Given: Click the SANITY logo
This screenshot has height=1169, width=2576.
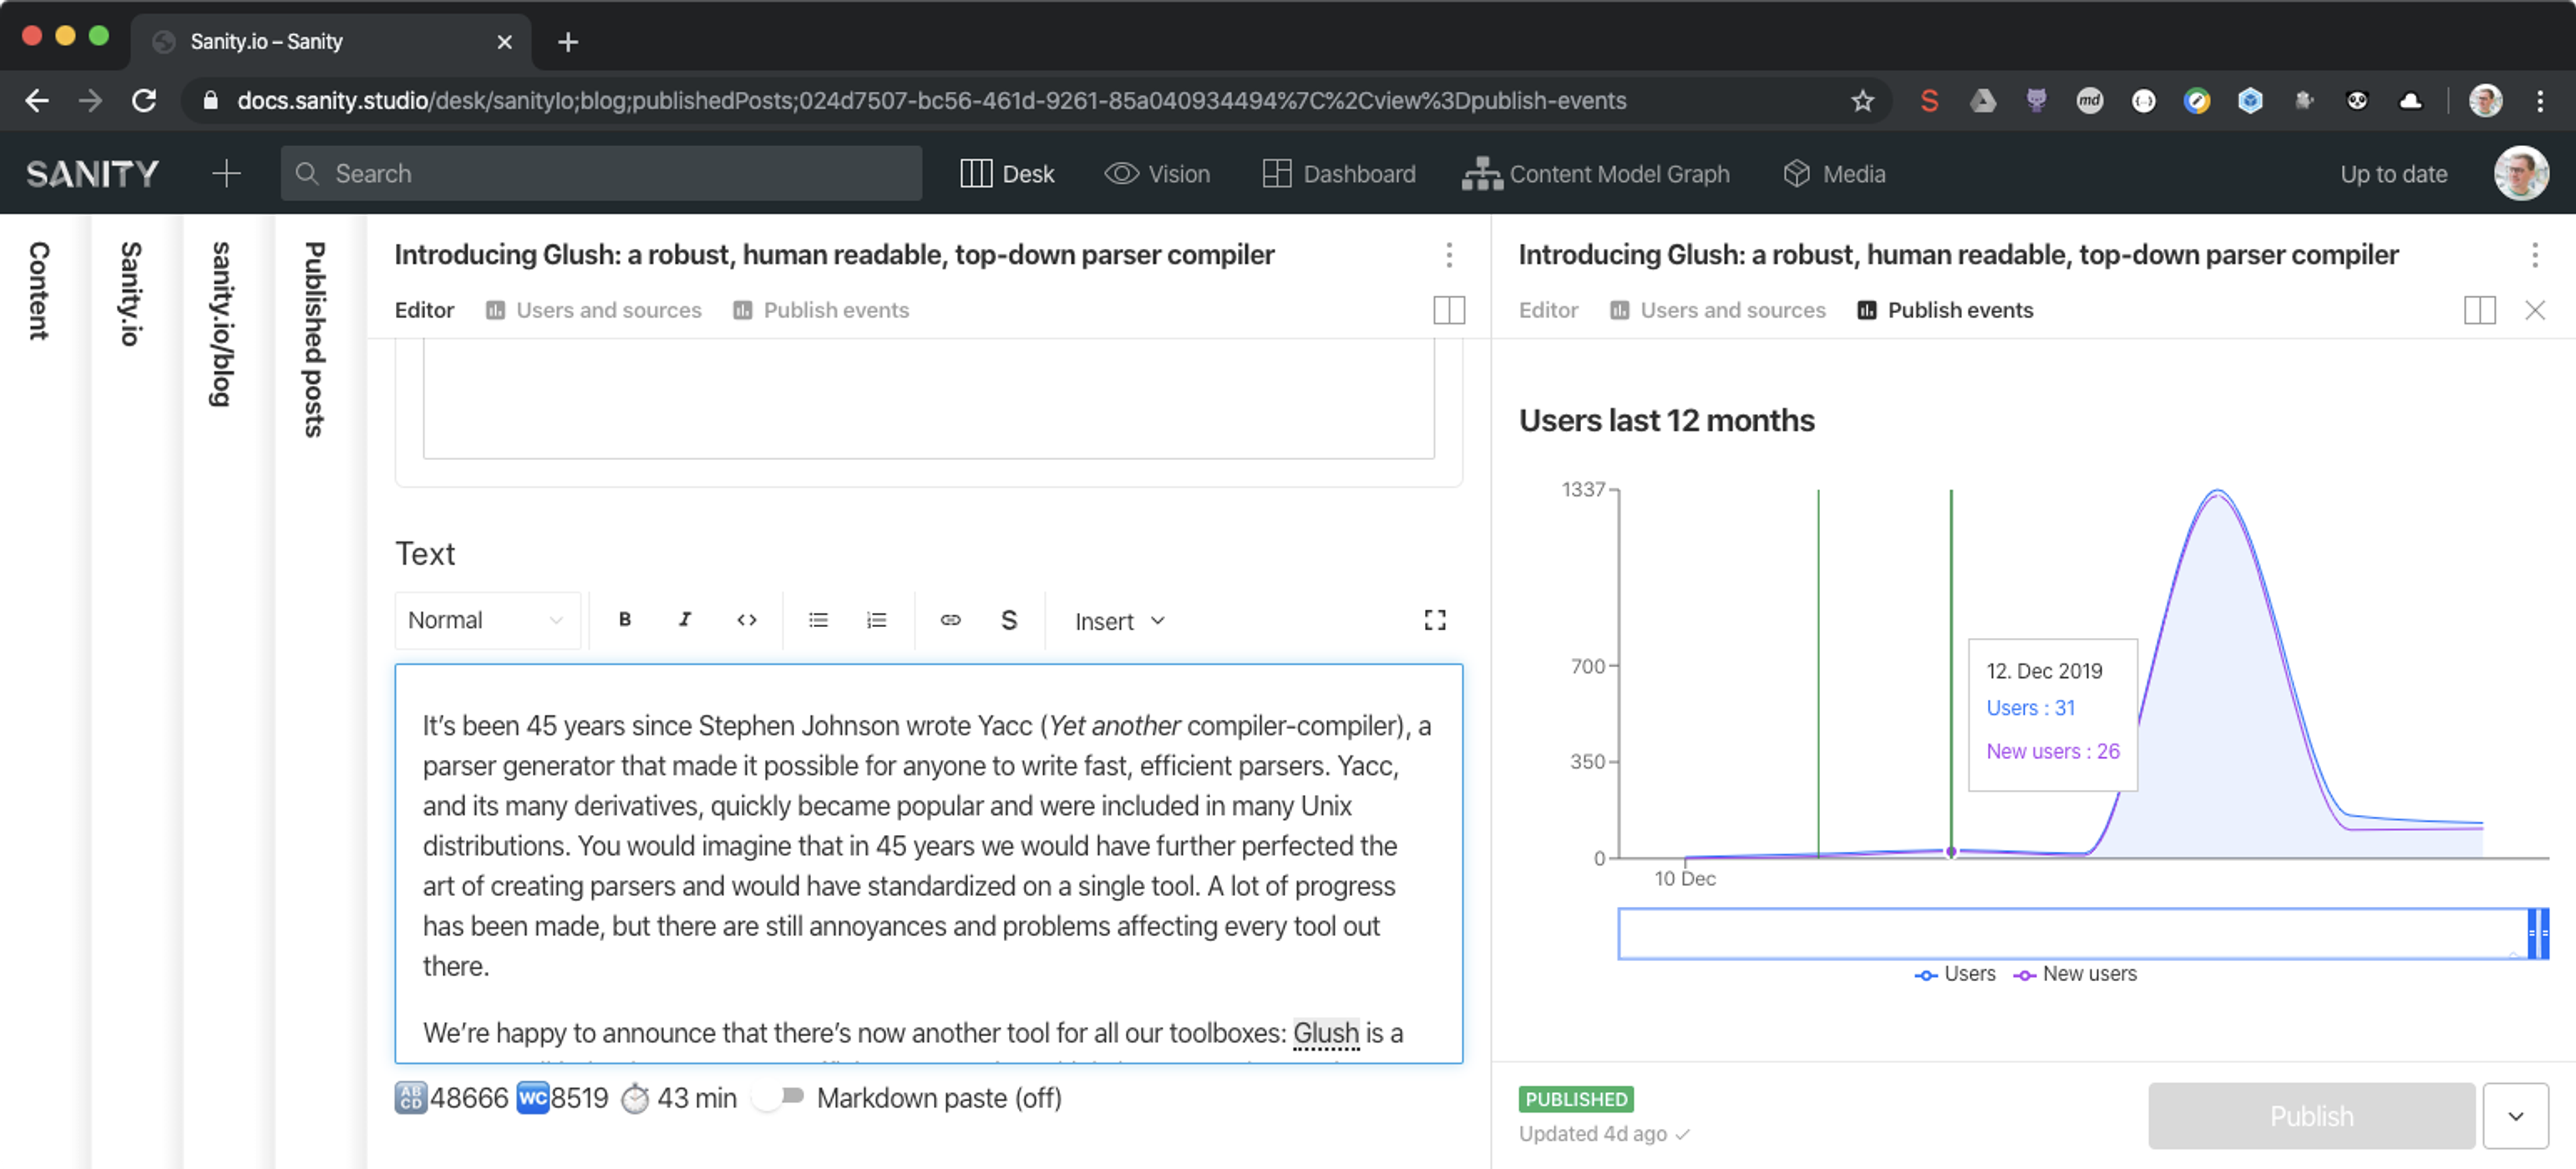Looking at the screenshot, I should tap(92, 173).
